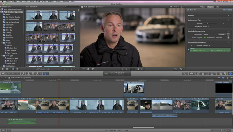The image size is (233, 132).
Task: Reset the Volume and Pan settings
Action: pyautogui.click(x=228, y=20)
